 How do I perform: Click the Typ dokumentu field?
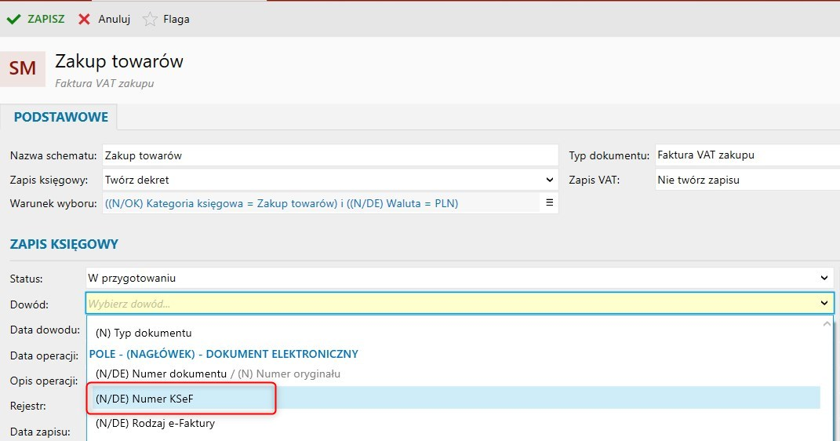click(x=745, y=155)
